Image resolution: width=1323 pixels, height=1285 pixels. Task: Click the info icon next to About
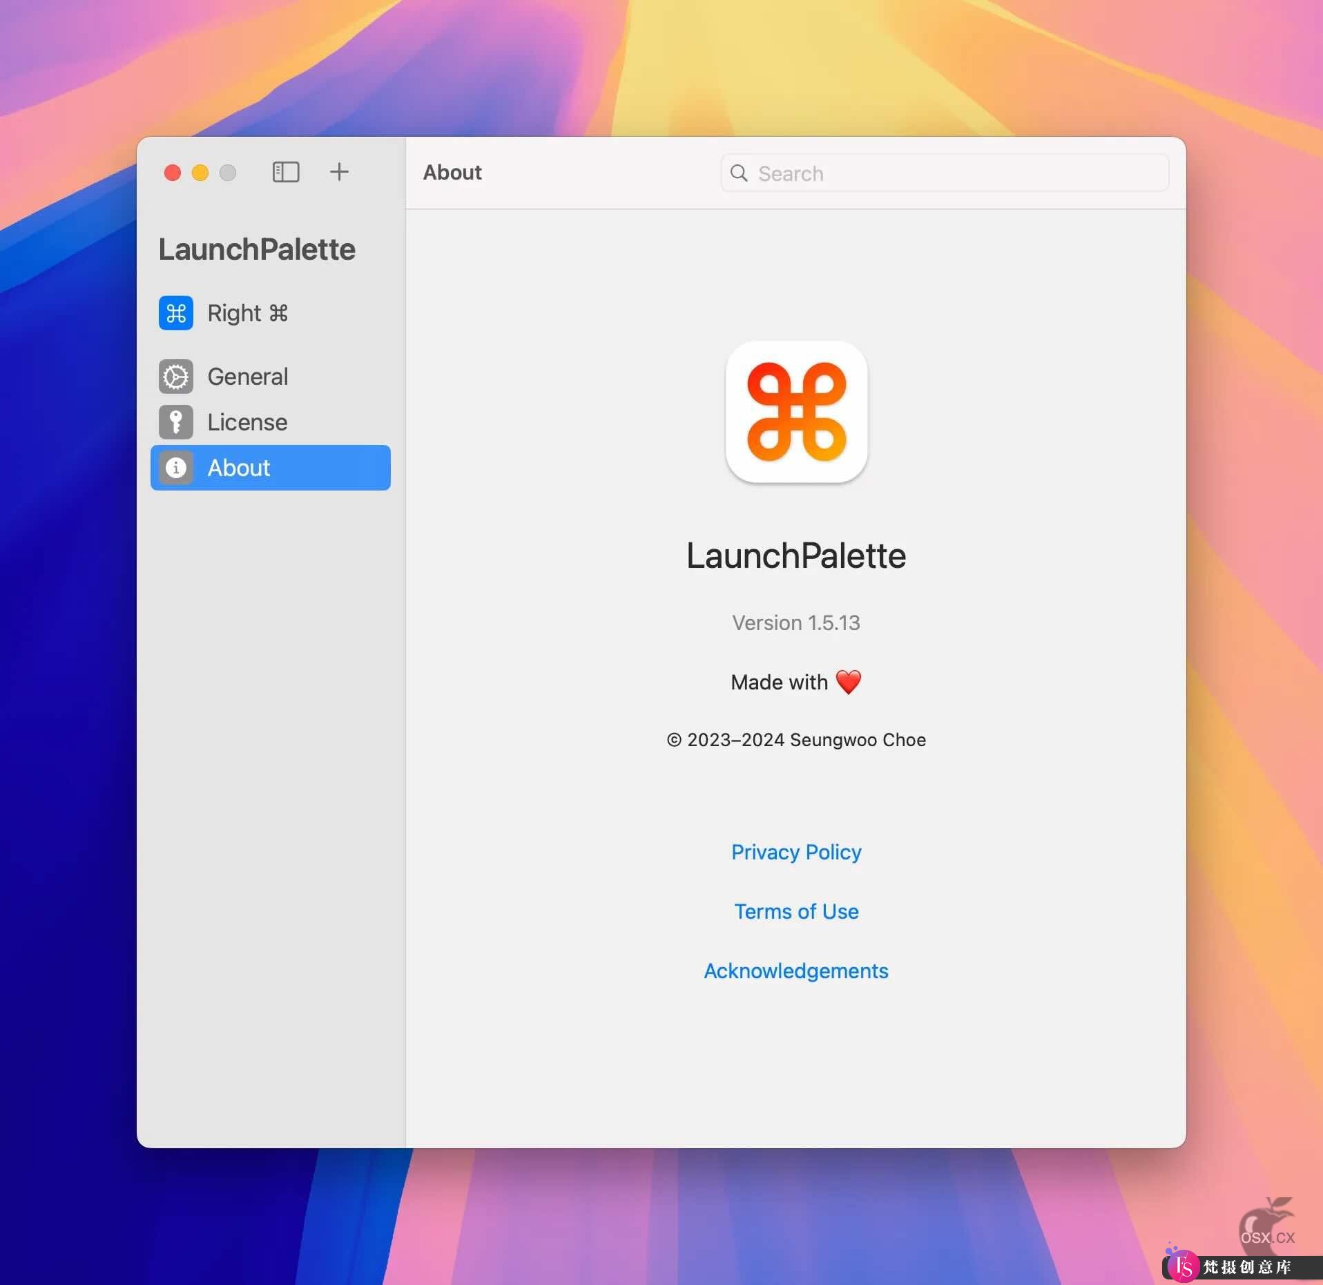(x=176, y=468)
